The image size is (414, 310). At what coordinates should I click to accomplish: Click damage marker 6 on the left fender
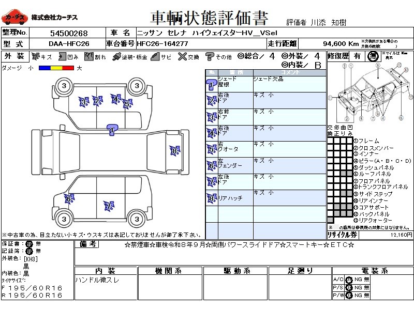coord(69,199)
